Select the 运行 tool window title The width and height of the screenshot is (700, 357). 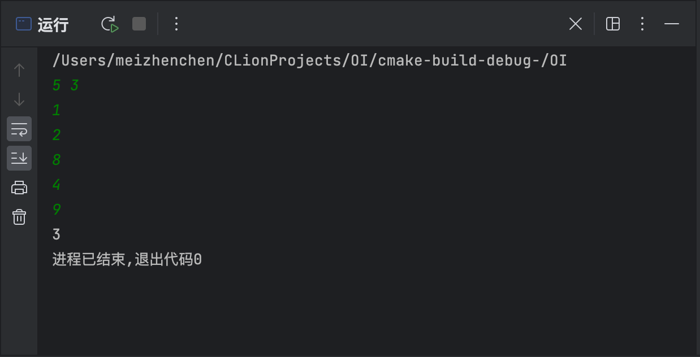53,25
